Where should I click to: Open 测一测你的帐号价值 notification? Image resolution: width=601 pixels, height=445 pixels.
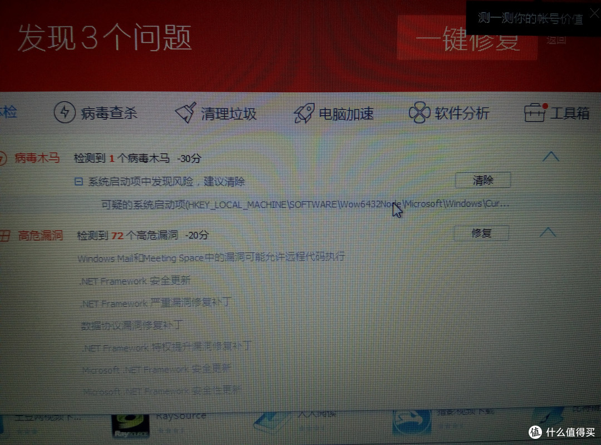(530, 18)
